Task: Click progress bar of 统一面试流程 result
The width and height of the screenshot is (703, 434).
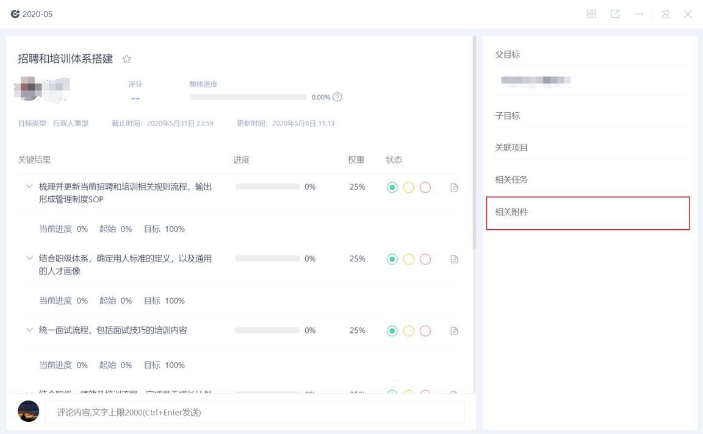Action: 267,330
